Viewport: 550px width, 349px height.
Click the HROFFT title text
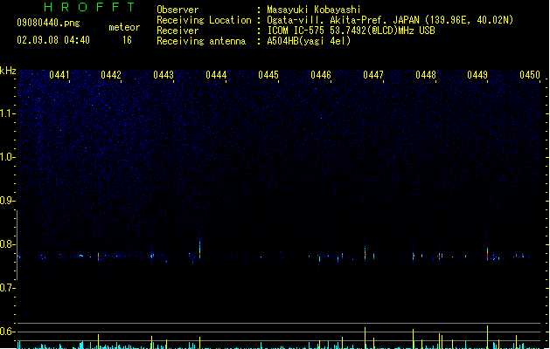pyautogui.click(x=90, y=7)
